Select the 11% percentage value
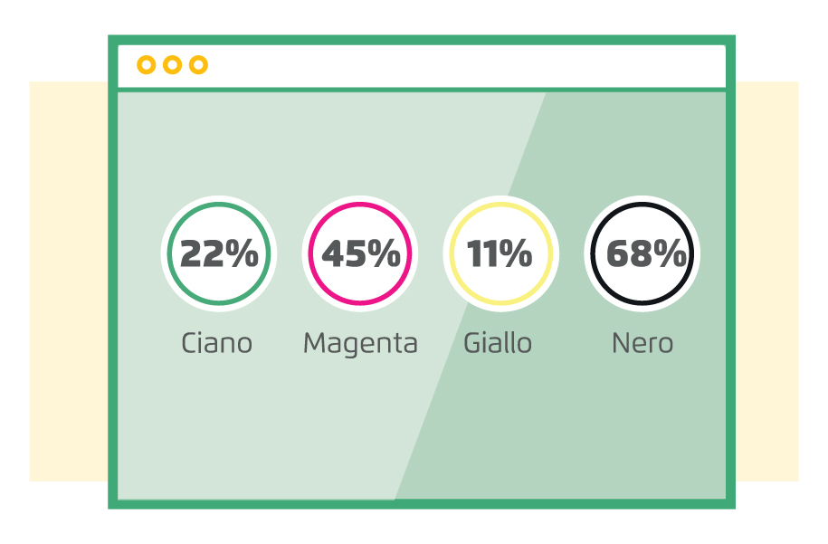Screen dimensions: 828x544 point(500,253)
